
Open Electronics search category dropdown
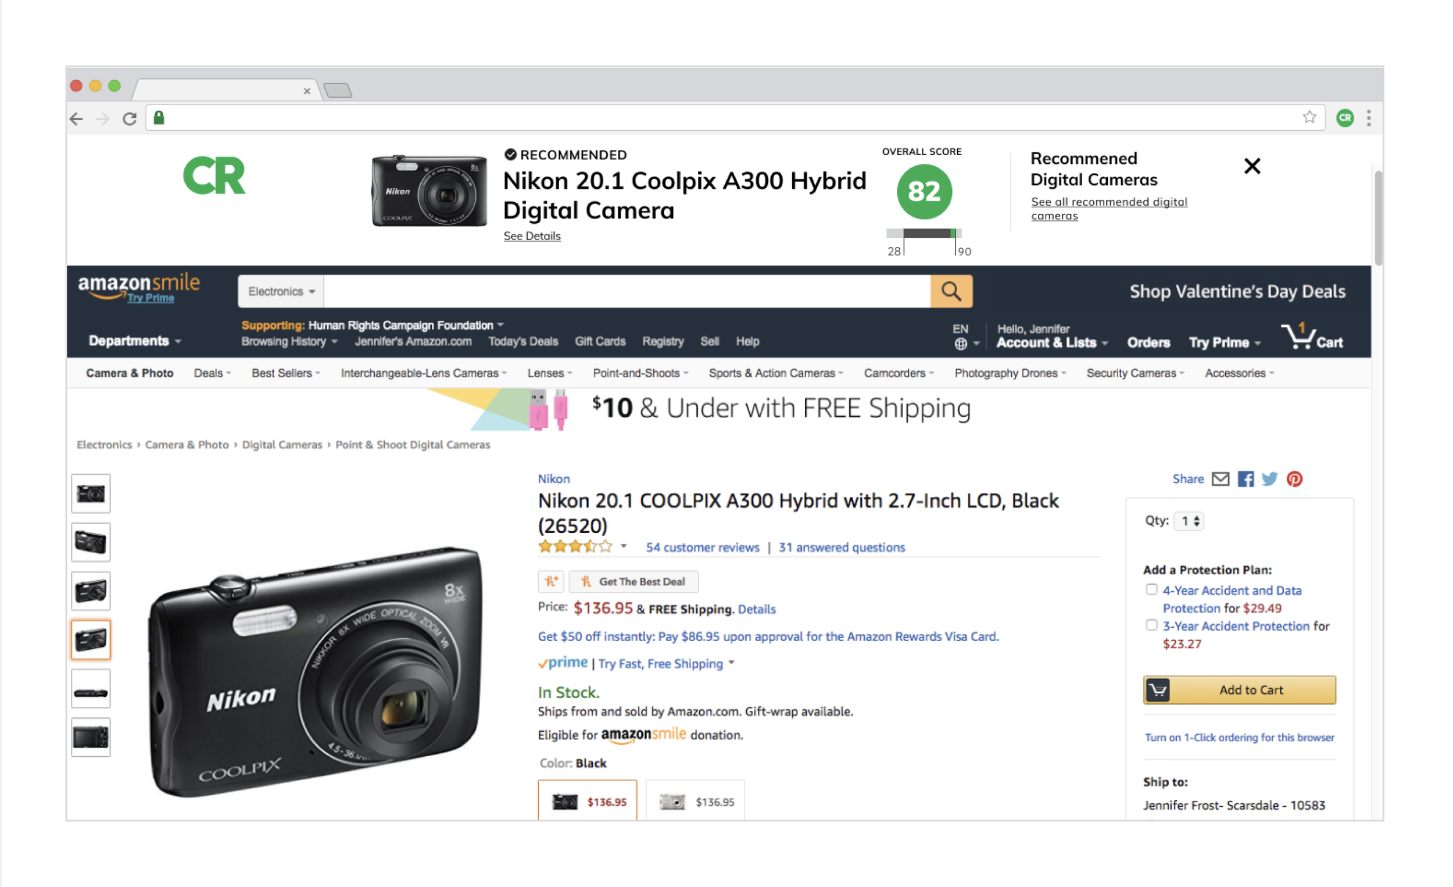(281, 291)
